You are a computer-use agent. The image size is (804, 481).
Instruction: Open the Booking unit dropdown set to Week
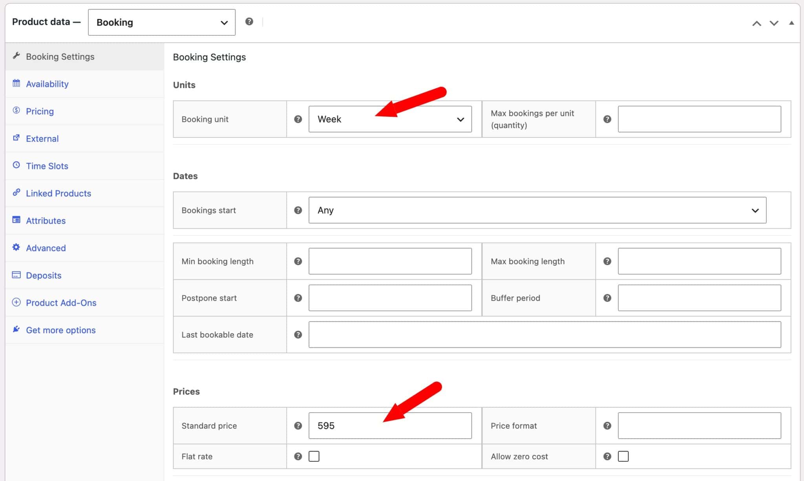click(390, 119)
